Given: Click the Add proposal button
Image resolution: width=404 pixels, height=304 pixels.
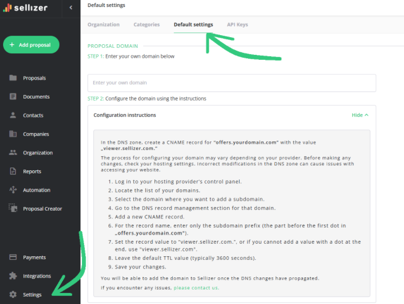Looking at the screenshot, I should [31, 45].
